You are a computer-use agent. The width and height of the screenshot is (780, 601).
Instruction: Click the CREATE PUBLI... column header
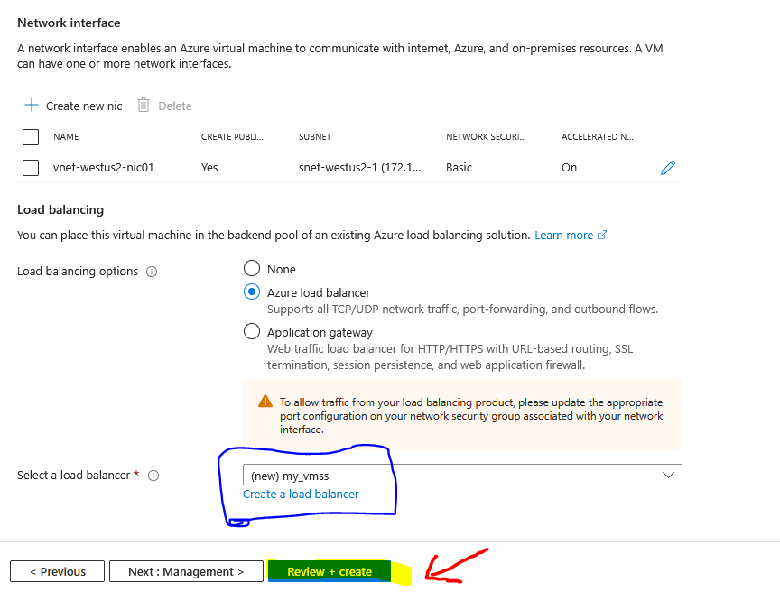[232, 136]
